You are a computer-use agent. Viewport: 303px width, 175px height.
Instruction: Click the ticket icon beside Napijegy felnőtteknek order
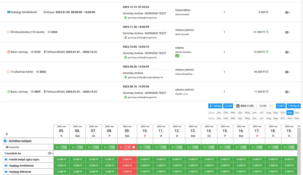[x=9, y=12]
